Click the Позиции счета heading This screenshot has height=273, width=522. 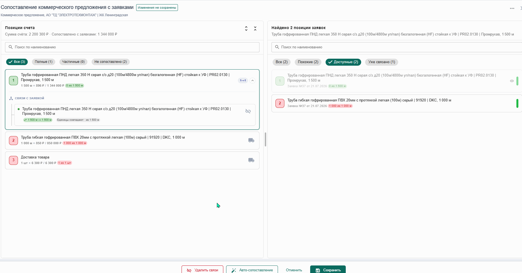point(20,28)
